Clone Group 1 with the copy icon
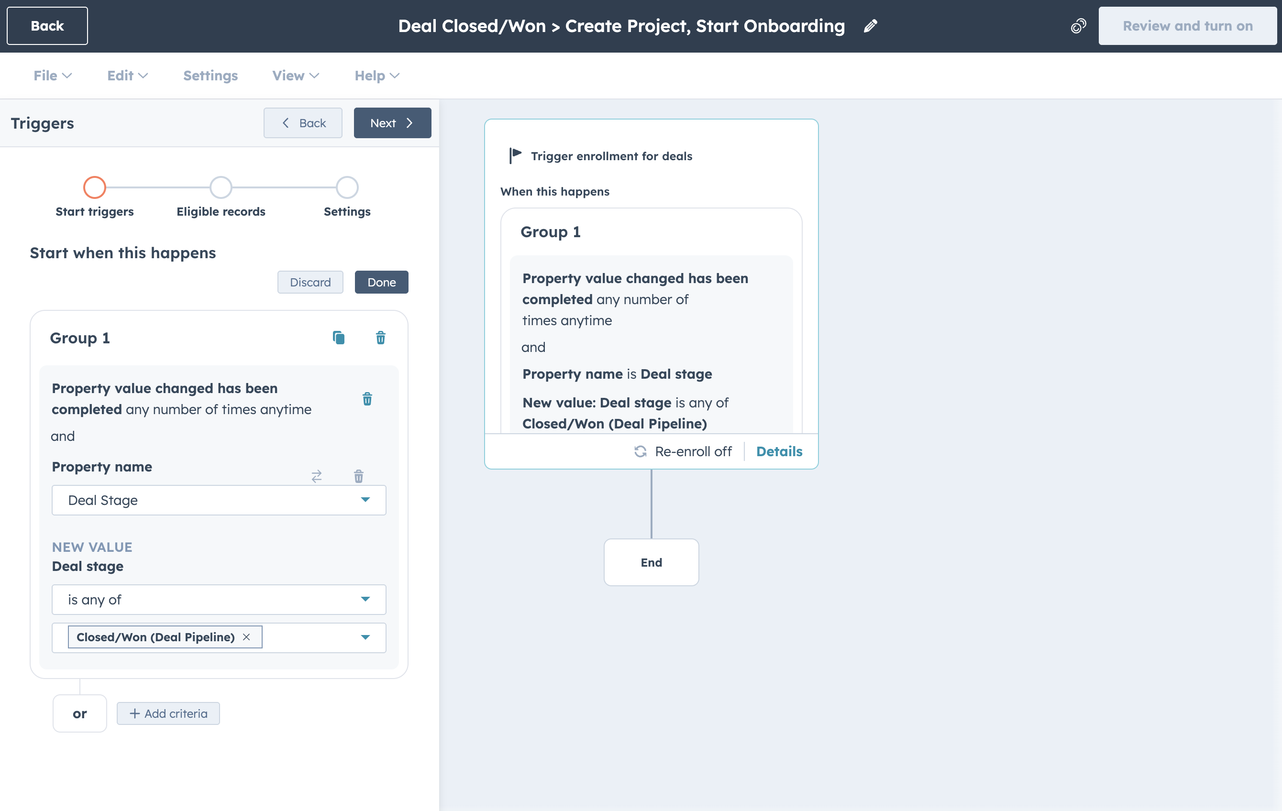 pyautogui.click(x=339, y=338)
